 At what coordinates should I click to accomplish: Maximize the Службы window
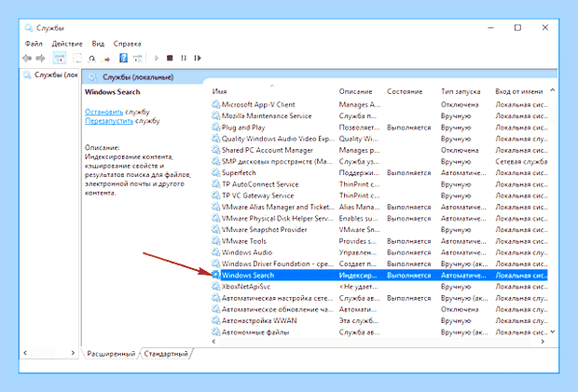coord(517,28)
